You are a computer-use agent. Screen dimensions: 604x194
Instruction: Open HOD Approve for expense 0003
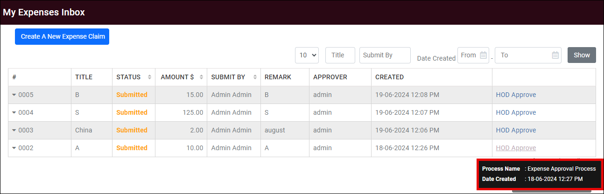[x=516, y=130]
